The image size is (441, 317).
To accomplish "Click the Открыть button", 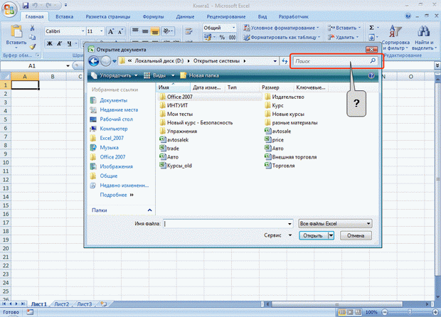I will pyautogui.click(x=313, y=235).
